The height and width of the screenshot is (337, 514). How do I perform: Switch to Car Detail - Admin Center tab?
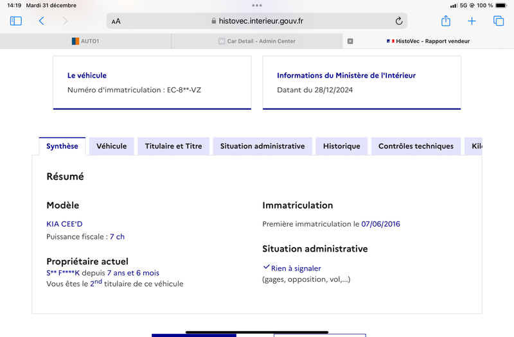[257, 41]
